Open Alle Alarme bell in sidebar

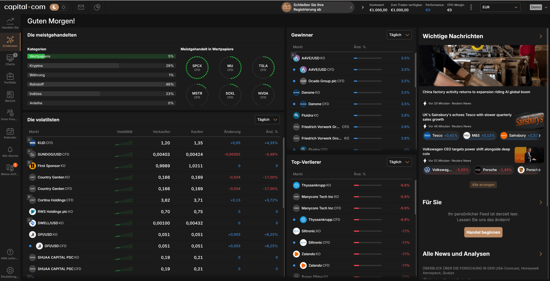tap(10, 151)
